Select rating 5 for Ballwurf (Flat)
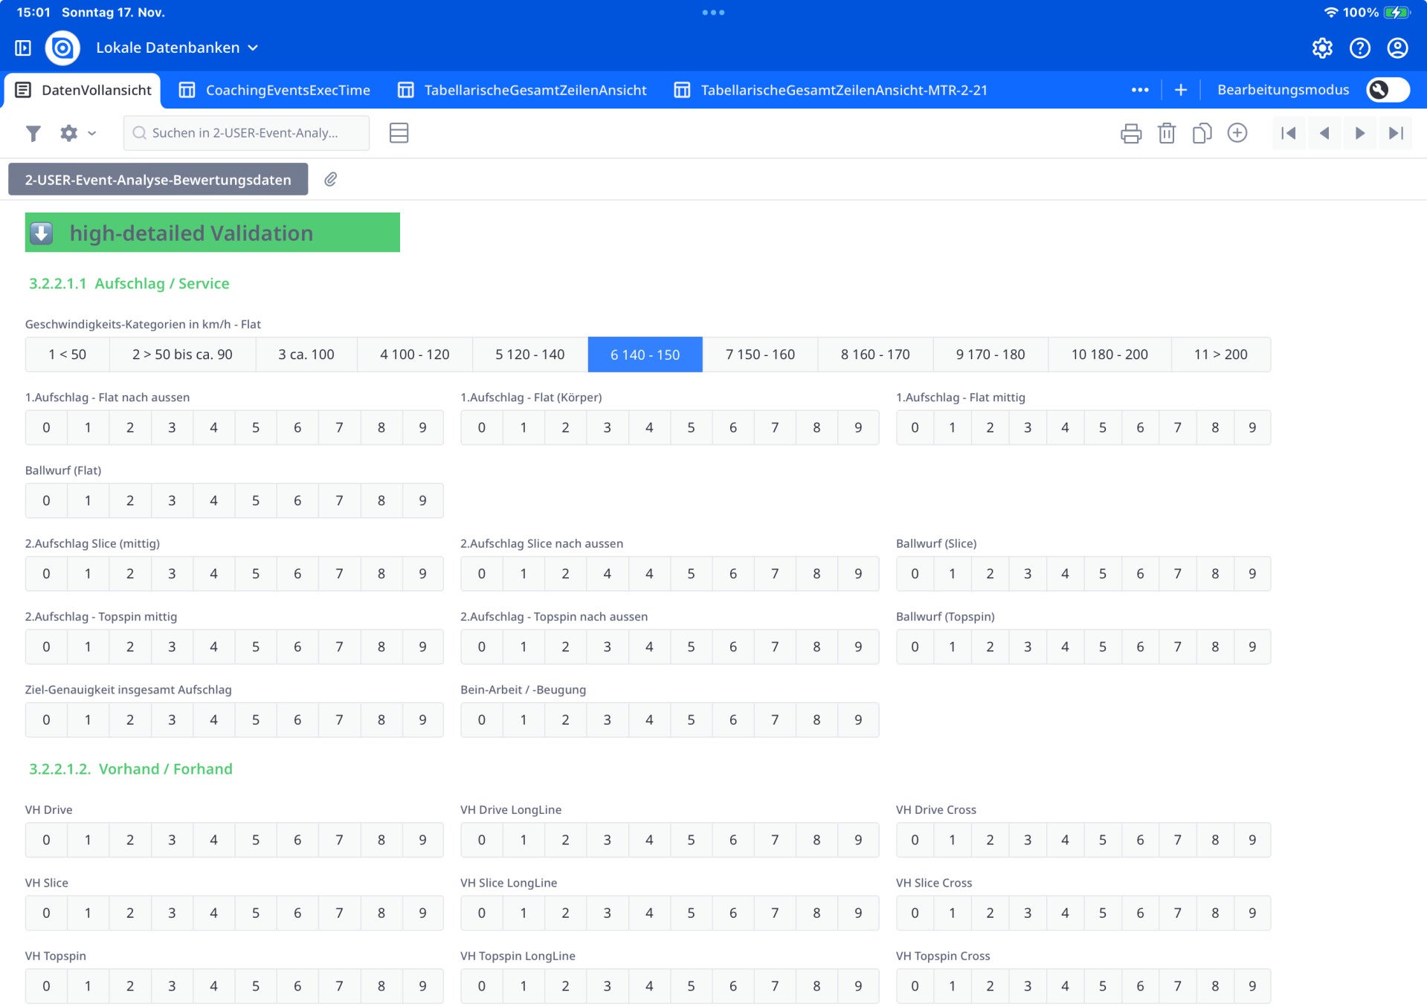1427x1007 pixels. click(x=255, y=501)
